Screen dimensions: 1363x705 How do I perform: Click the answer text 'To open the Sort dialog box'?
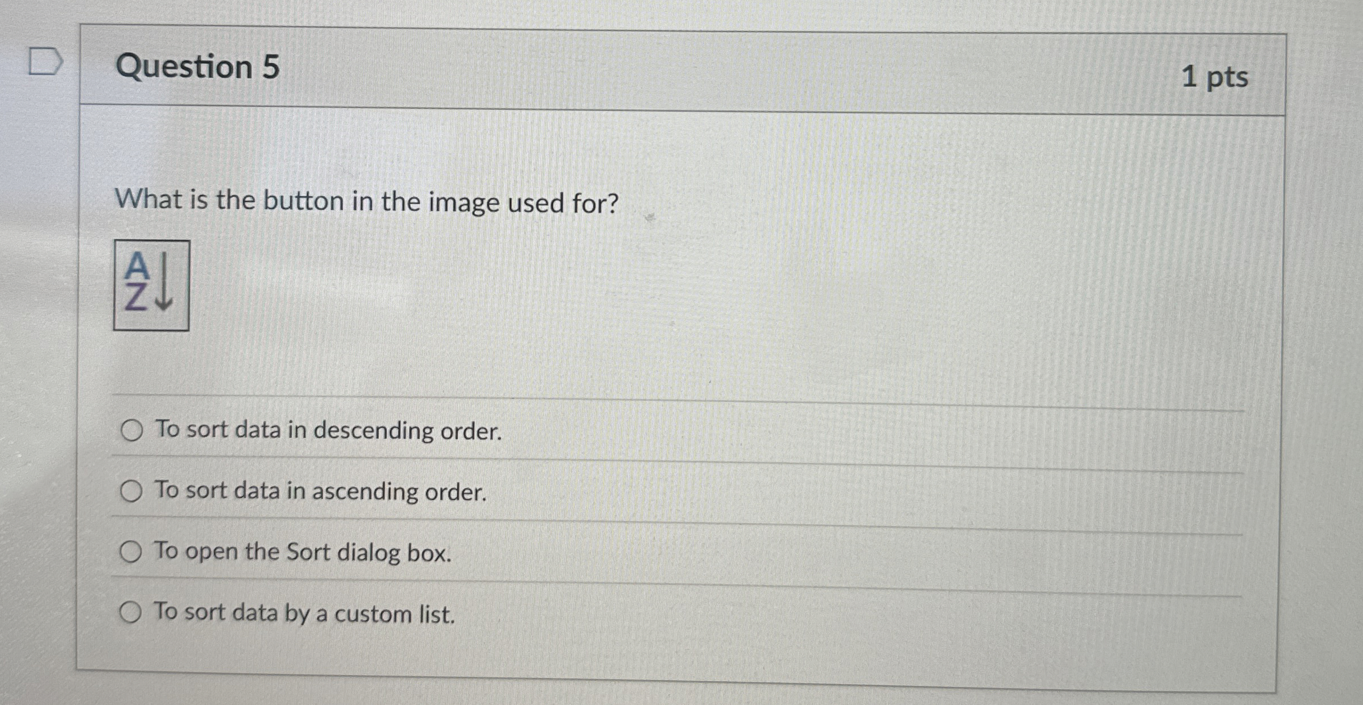coord(303,553)
